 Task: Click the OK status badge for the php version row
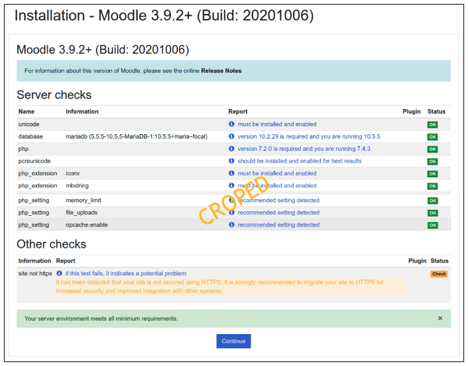tap(432, 149)
